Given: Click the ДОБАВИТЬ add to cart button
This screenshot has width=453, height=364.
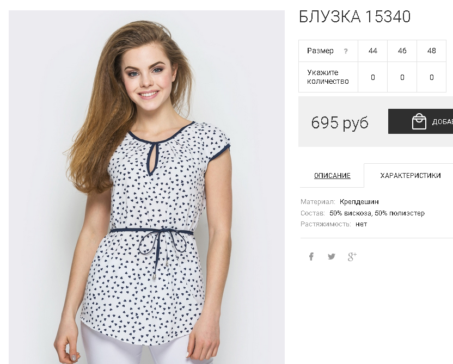Looking at the screenshot, I should tap(421, 121).
